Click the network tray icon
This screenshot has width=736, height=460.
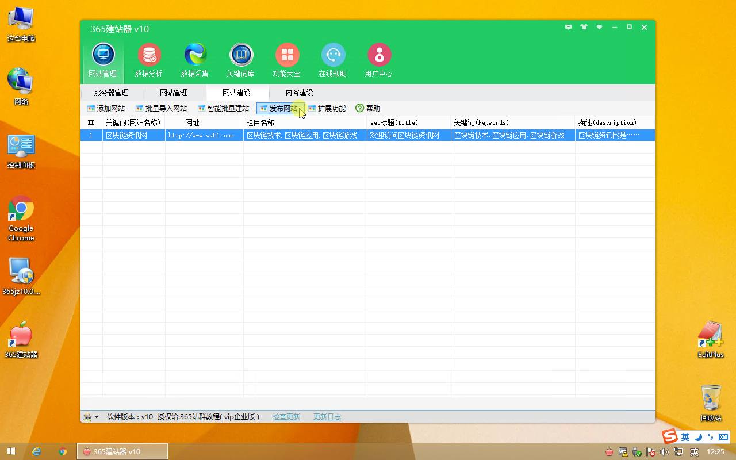pyautogui.click(x=679, y=452)
